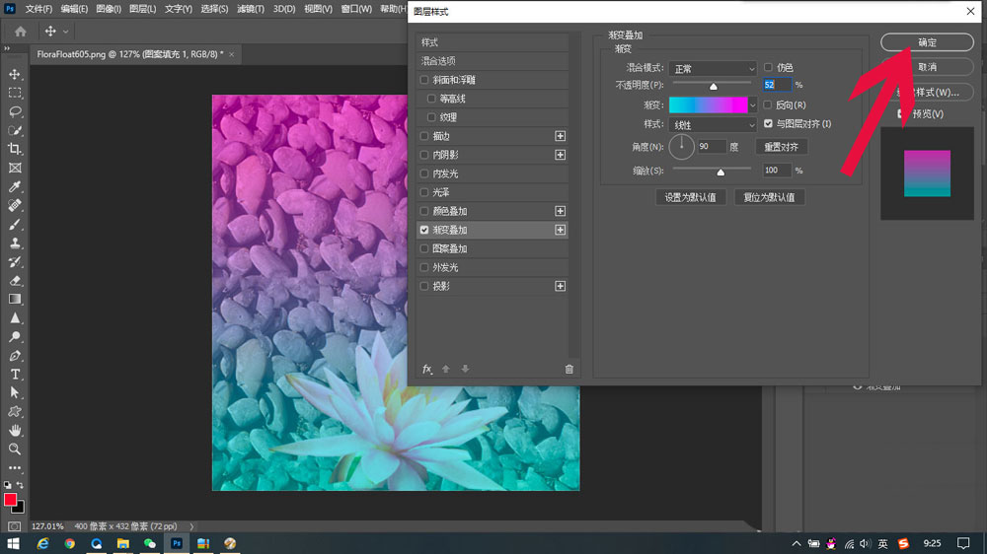Click the 确定 OK button
This screenshot has width=987, height=554.
(927, 42)
